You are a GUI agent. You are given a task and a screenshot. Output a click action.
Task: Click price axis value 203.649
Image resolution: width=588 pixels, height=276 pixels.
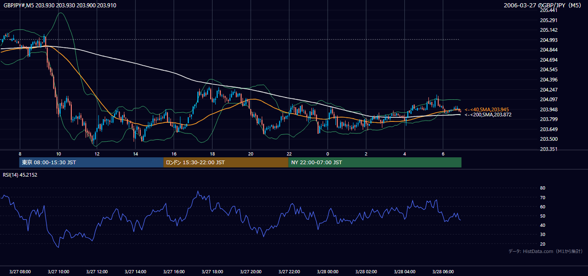548,129
